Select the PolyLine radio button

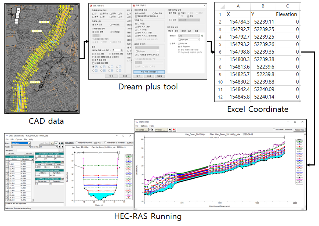point(179,43)
